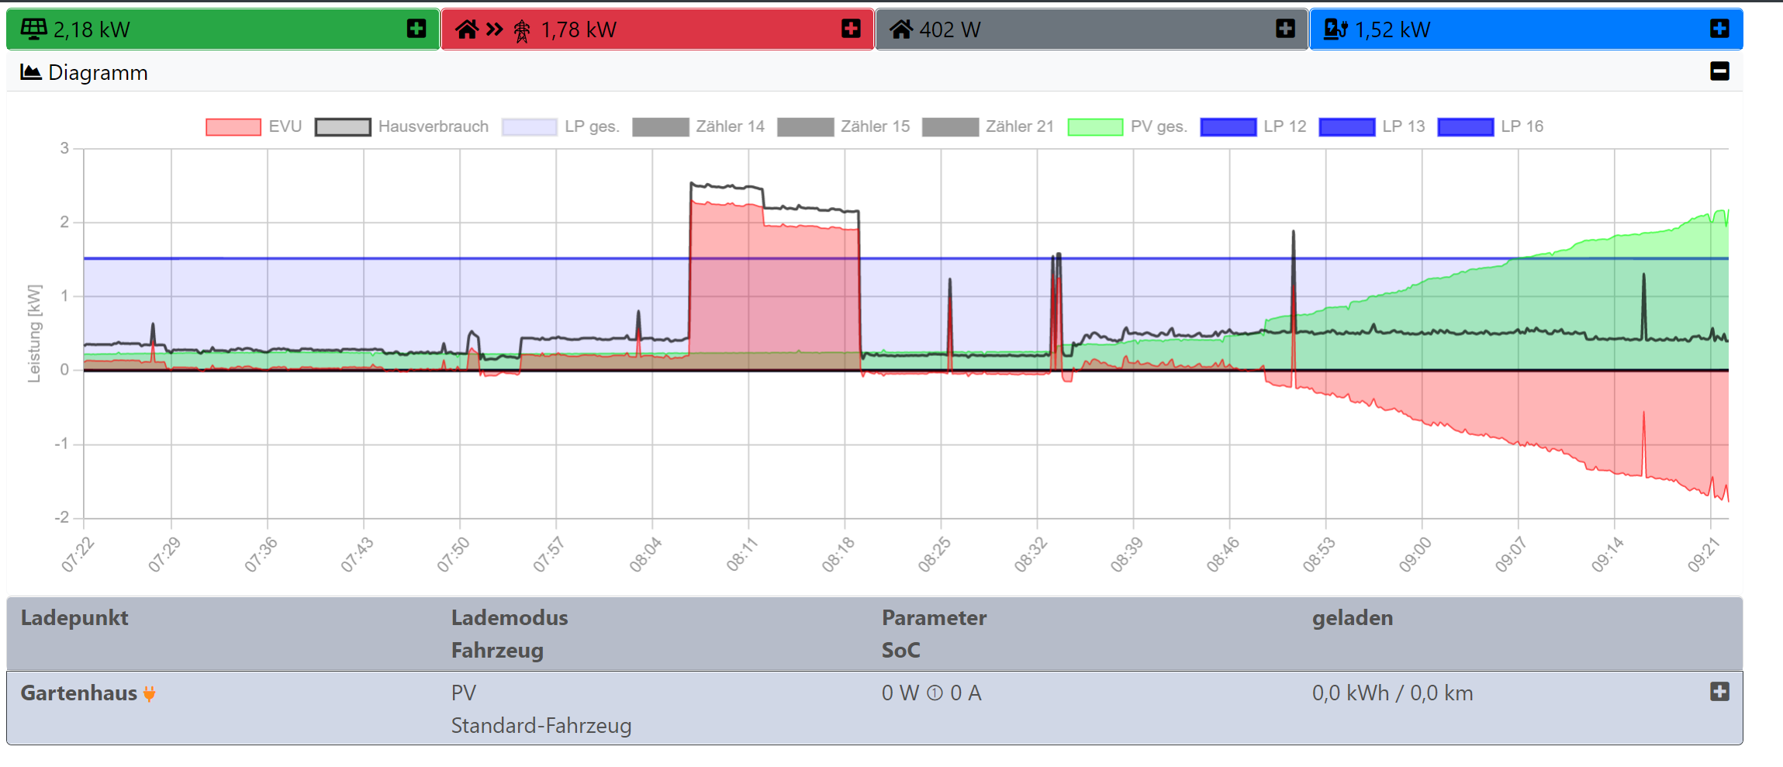Expand the red grid 1,78 kW panel
Image resolution: width=1783 pixels, height=767 pixels.
851,29
